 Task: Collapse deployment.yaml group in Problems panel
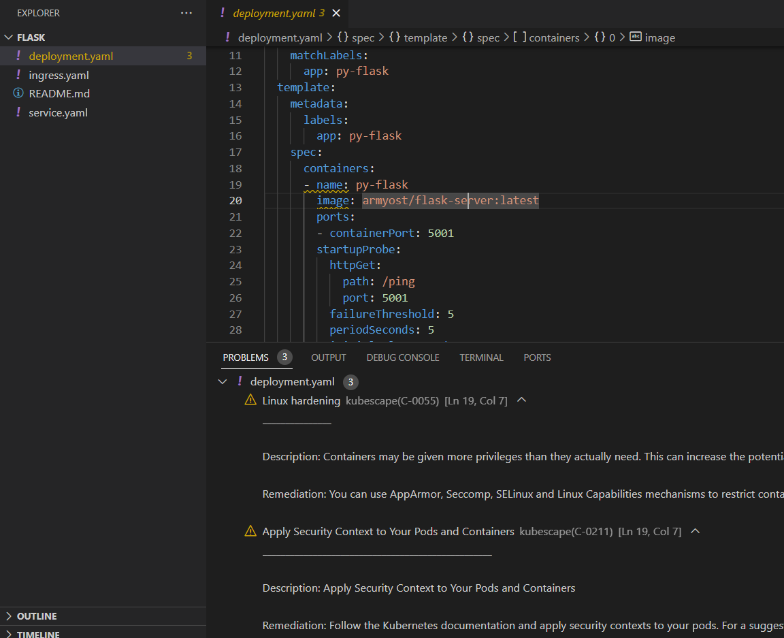pos(223,382)
